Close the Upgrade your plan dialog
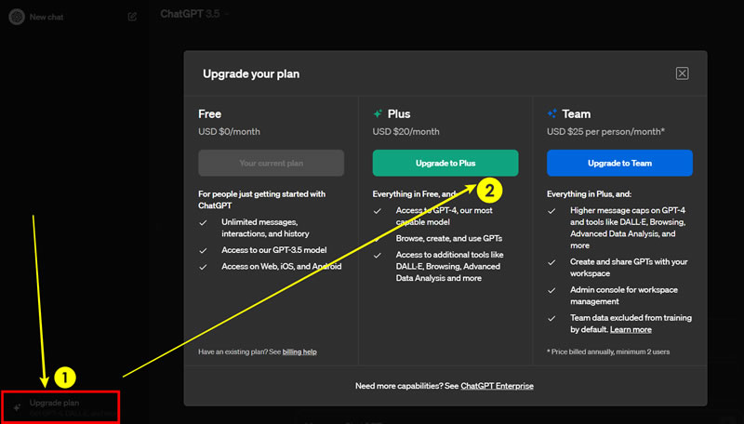This screenshot has height=424, width=744. pos(682,73)
